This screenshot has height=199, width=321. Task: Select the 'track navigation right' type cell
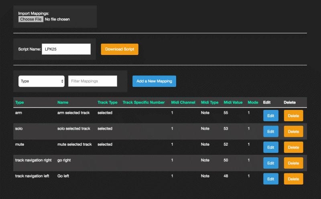33,160
